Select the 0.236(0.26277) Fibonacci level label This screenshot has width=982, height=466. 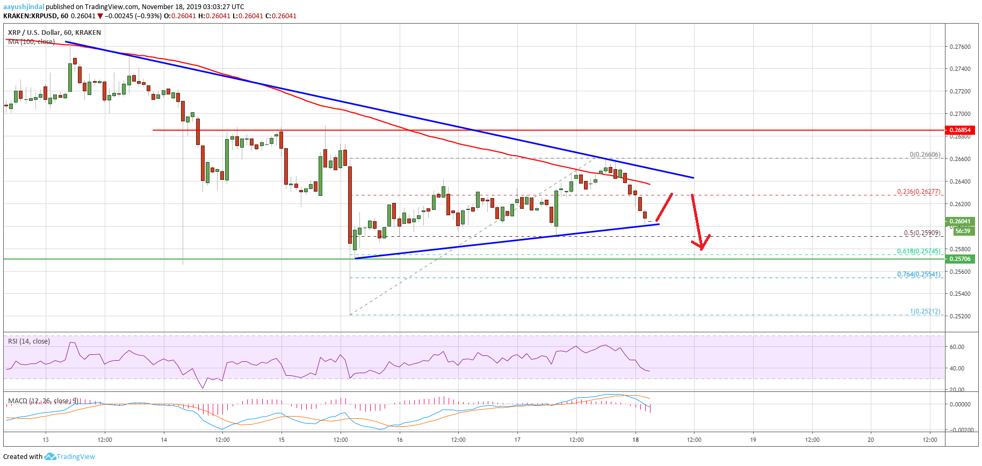pos(919,192)
